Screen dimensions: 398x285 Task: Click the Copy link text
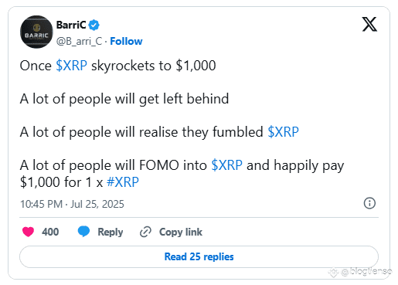point(181,232)
